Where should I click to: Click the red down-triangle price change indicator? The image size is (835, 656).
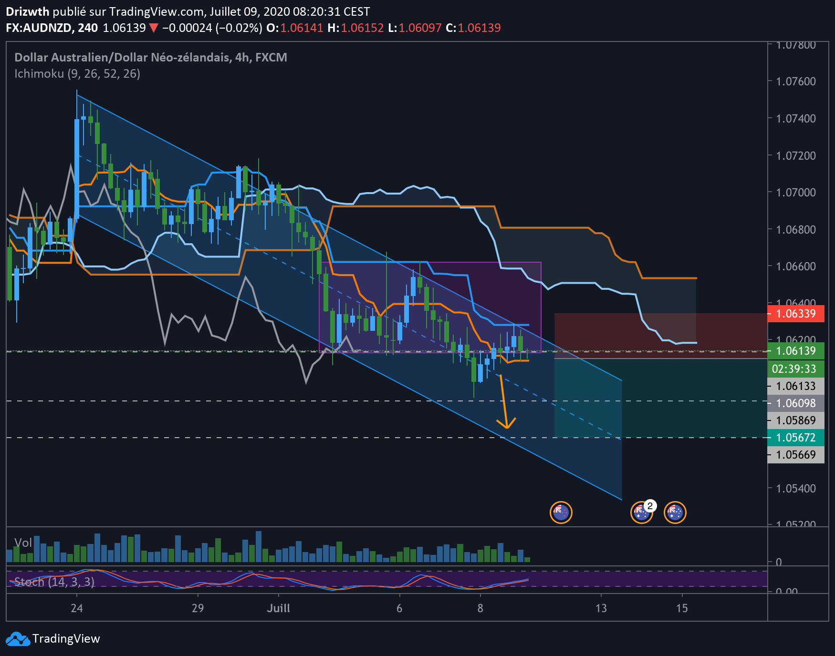click(x=154, y=28)
